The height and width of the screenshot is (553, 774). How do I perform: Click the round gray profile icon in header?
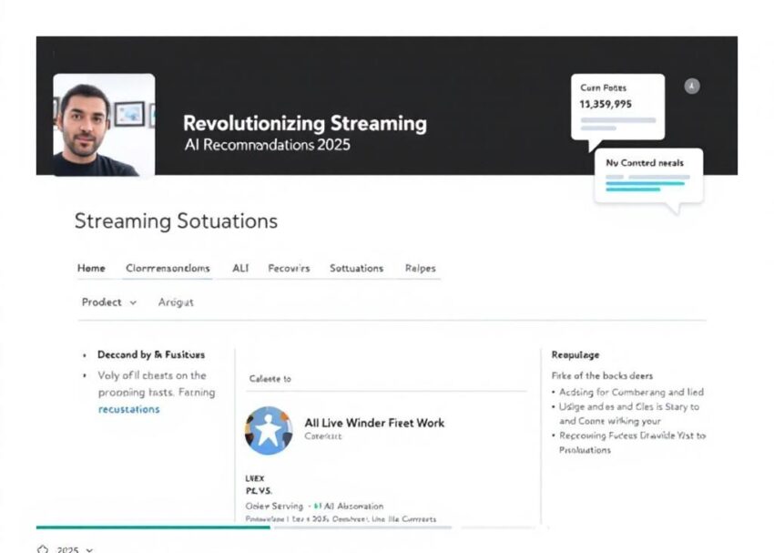(x=692, y=87)
